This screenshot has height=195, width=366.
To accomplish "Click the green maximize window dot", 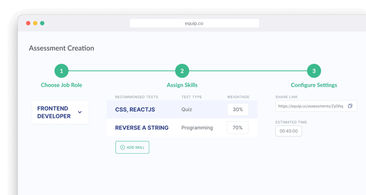I will tap(42, 23).
